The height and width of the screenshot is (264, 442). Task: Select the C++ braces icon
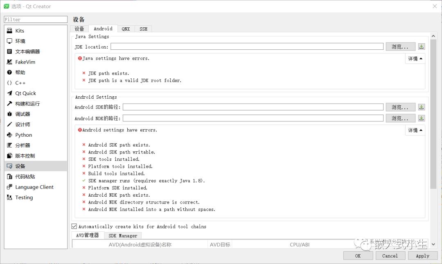9,83
